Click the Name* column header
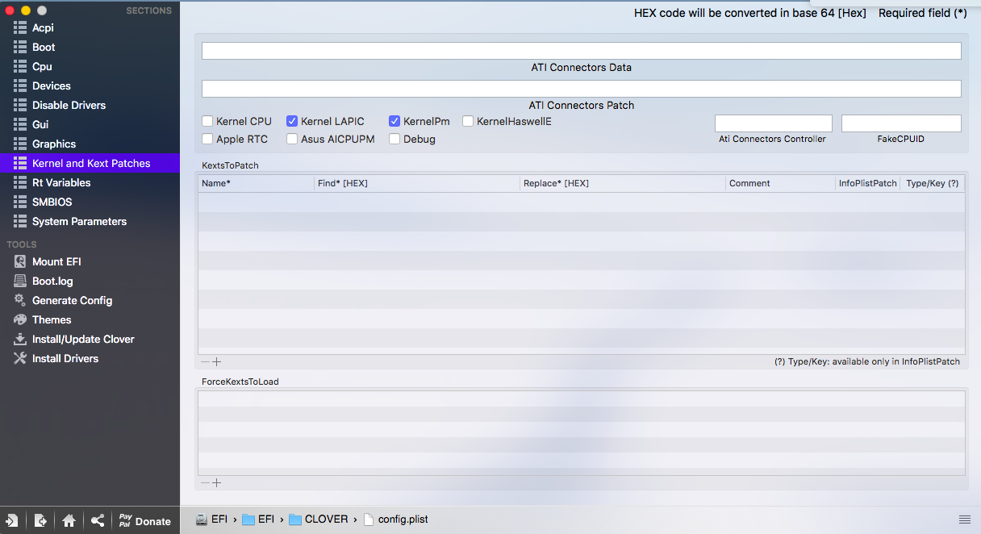The height and width of the screenshot is (534, 981). pos(257,183)
